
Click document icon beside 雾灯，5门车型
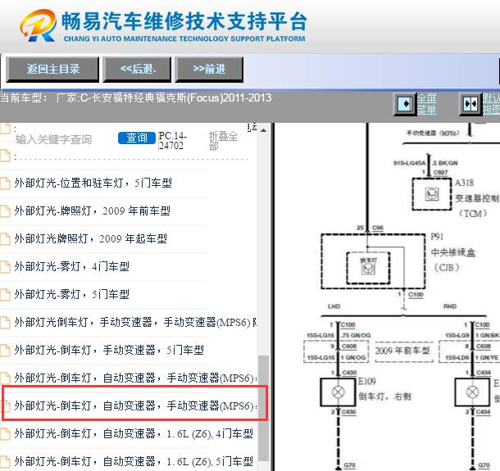pyautogui.click(x=5, y=295)
